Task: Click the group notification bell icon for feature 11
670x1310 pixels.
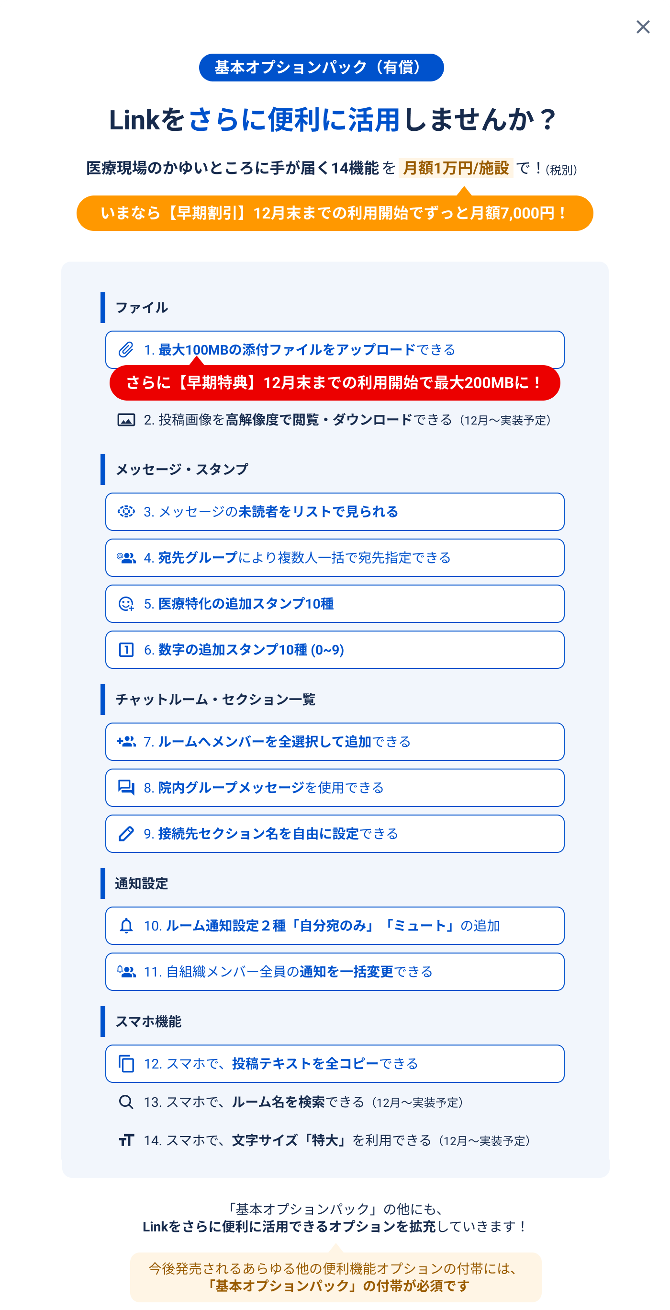Action: point(125,971)
